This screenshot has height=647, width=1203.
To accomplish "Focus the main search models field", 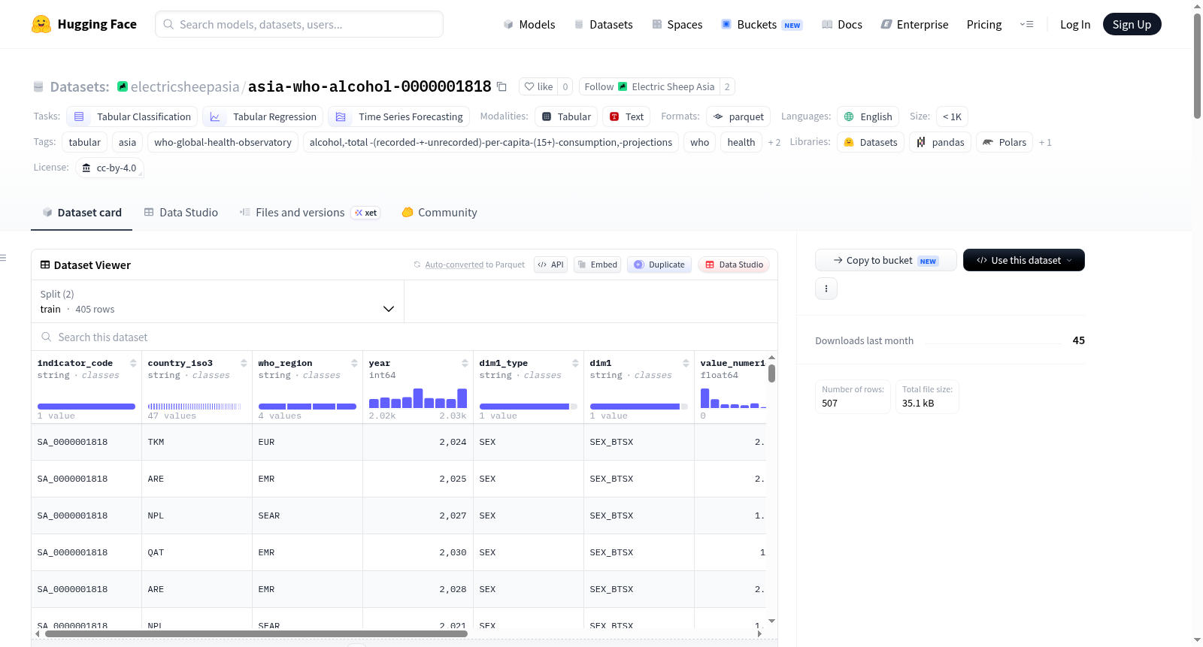I will tap(299, 24).
